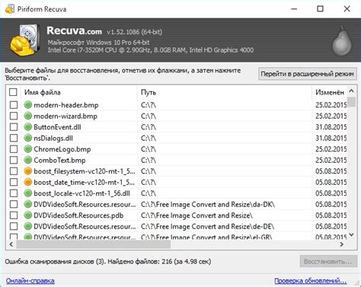The width and height of the screenshot is (361, 287).
Task: Click path 'C:\?\Free Image Convert and Resize\da-DK\'
Action: (208, 205)
